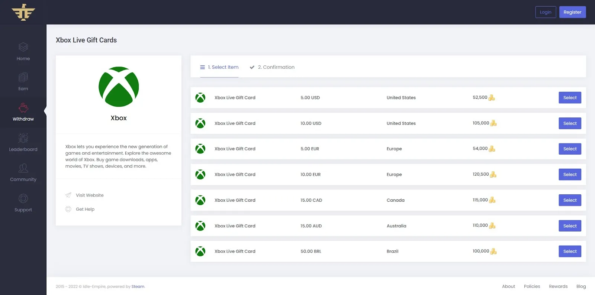Click the Select Item list icon
Viewport: 595px width, 295px height.
[x=202, y=67]
